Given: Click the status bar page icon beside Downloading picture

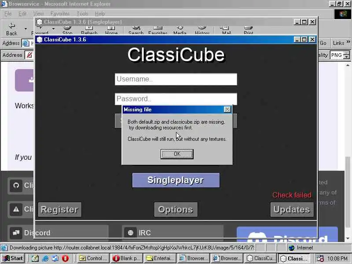Looking at the screenshot, I should click(x=4, y=248).
